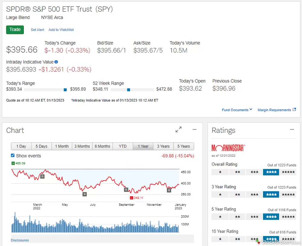Screen dimensions: 302x246
Task: Click the Set Alert link
Action: 37,30
